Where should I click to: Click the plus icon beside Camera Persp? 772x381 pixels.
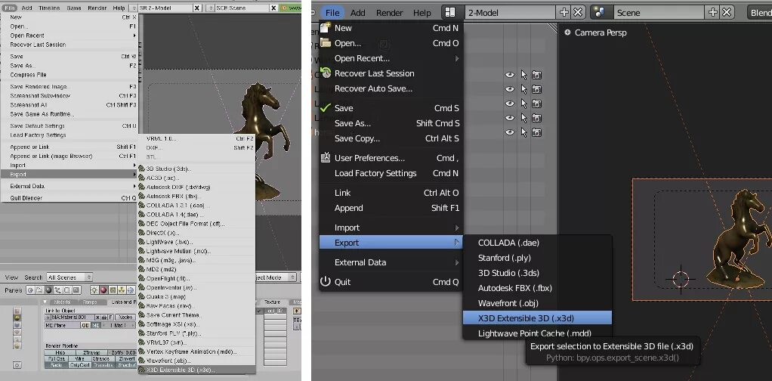click(568, 33)
